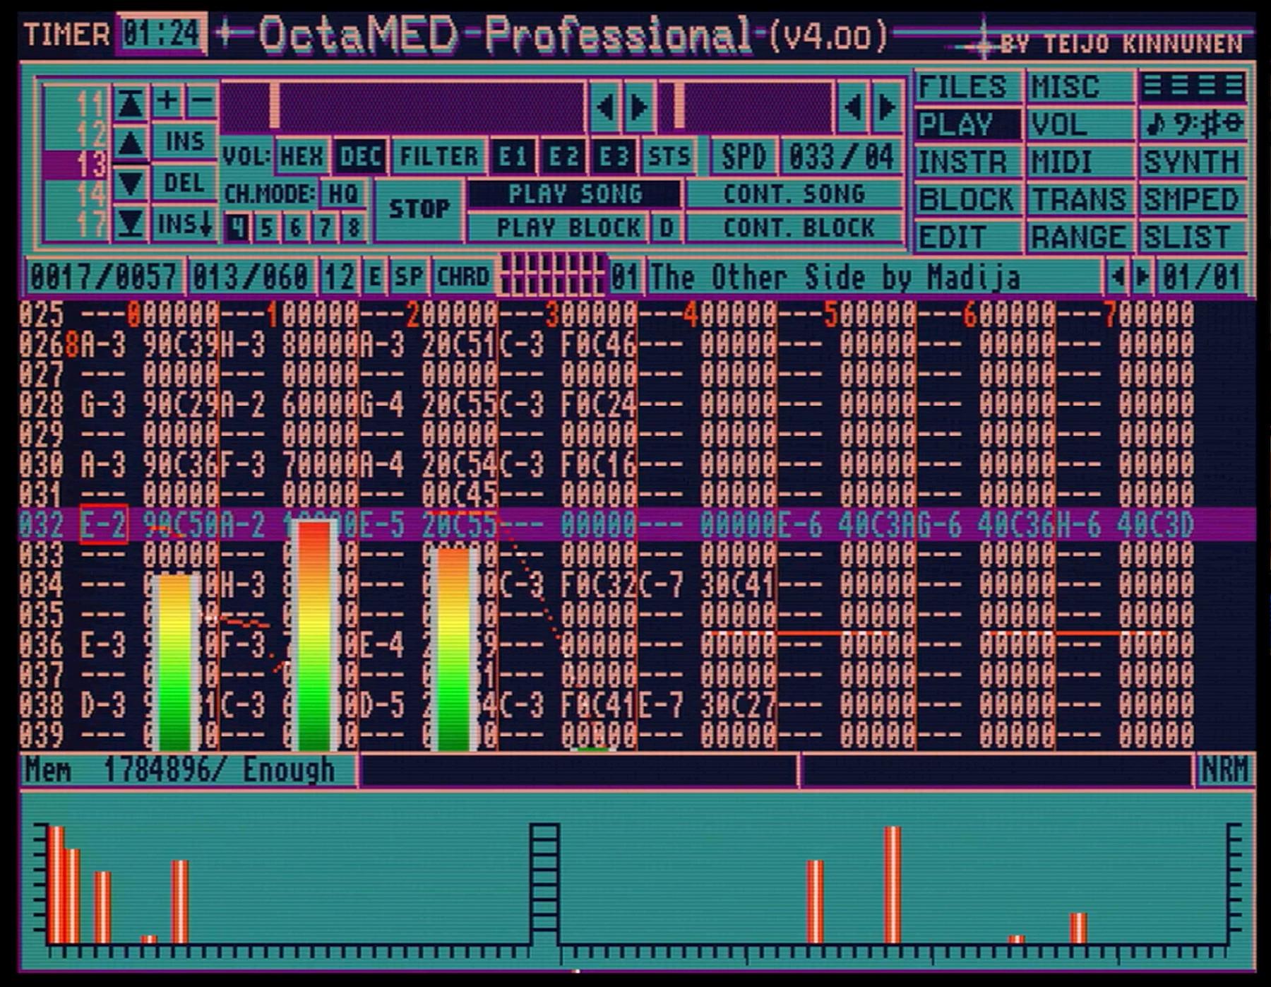Jump to top of play sequence list
The image size is (1271, 987).
130,103
